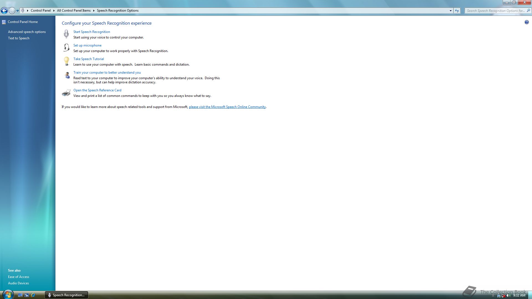Image resolution: width=532 pixels, height=299 pixels.
Task: Click the printer icon for Reference Card
Action: coord(66,93)
